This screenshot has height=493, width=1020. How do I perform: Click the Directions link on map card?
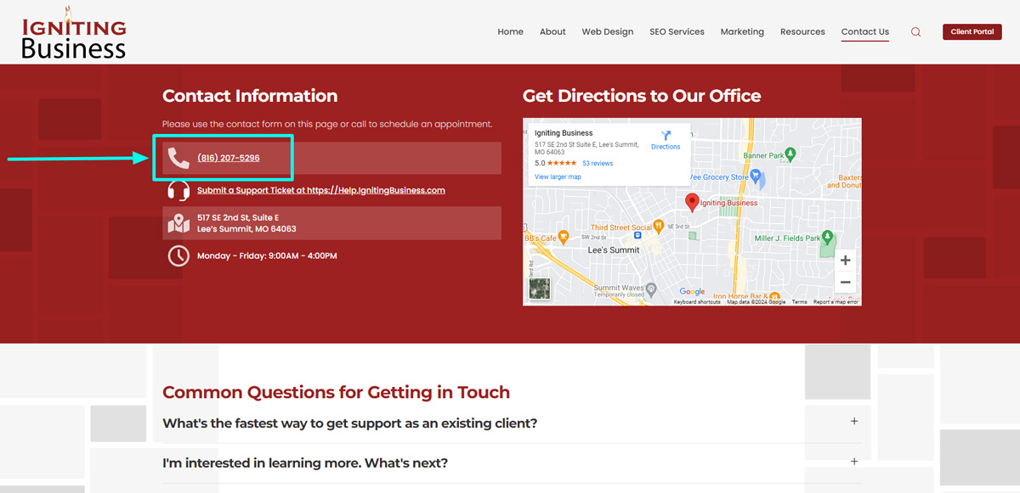pos(666,147)
